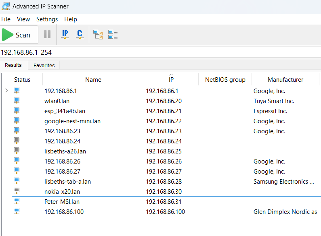This screenshot has width=321, height=236.
Task: Click status icon of 192.168.86.100 row
Action: click(17, 211)
